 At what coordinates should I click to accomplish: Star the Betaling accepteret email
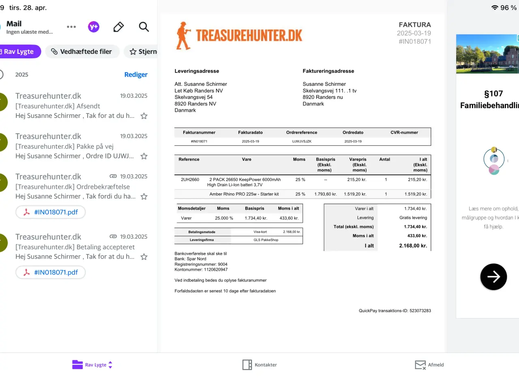pyautogui.click(x=144, y=256)
